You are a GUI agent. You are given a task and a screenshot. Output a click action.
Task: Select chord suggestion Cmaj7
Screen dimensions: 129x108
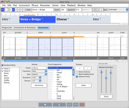click(x=60, y=73)
